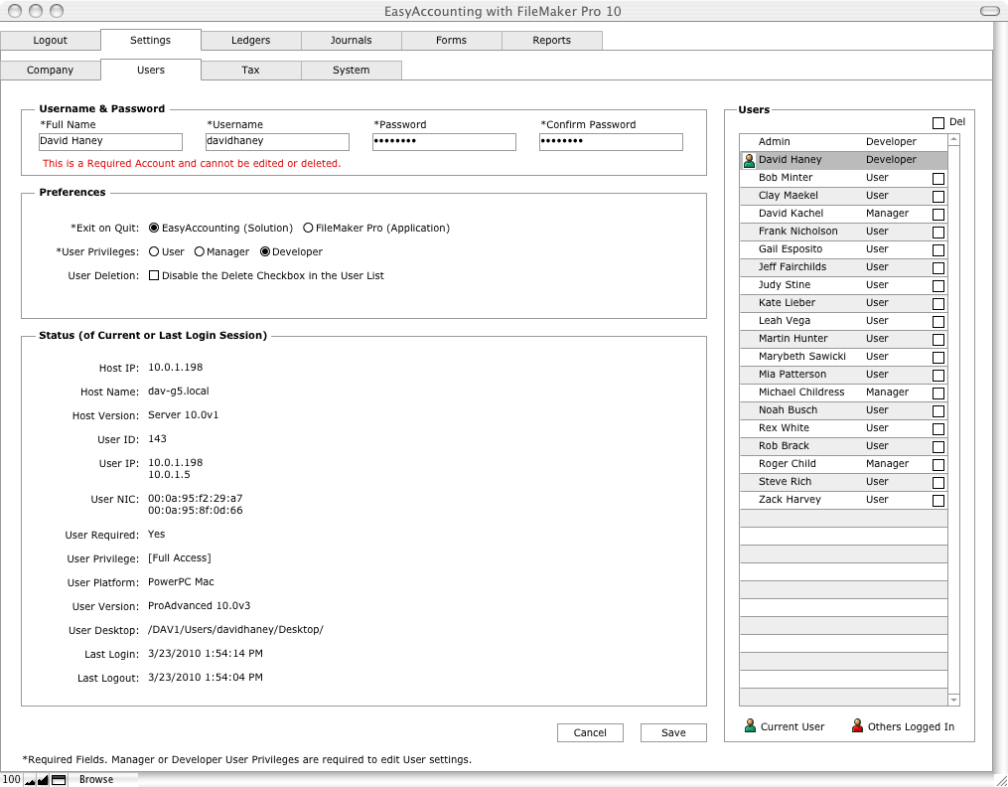The width and height of the screenshot is (1008, 787).
Task: Click the toolbar pill button in title bar
Action: [x=989, y=11]
